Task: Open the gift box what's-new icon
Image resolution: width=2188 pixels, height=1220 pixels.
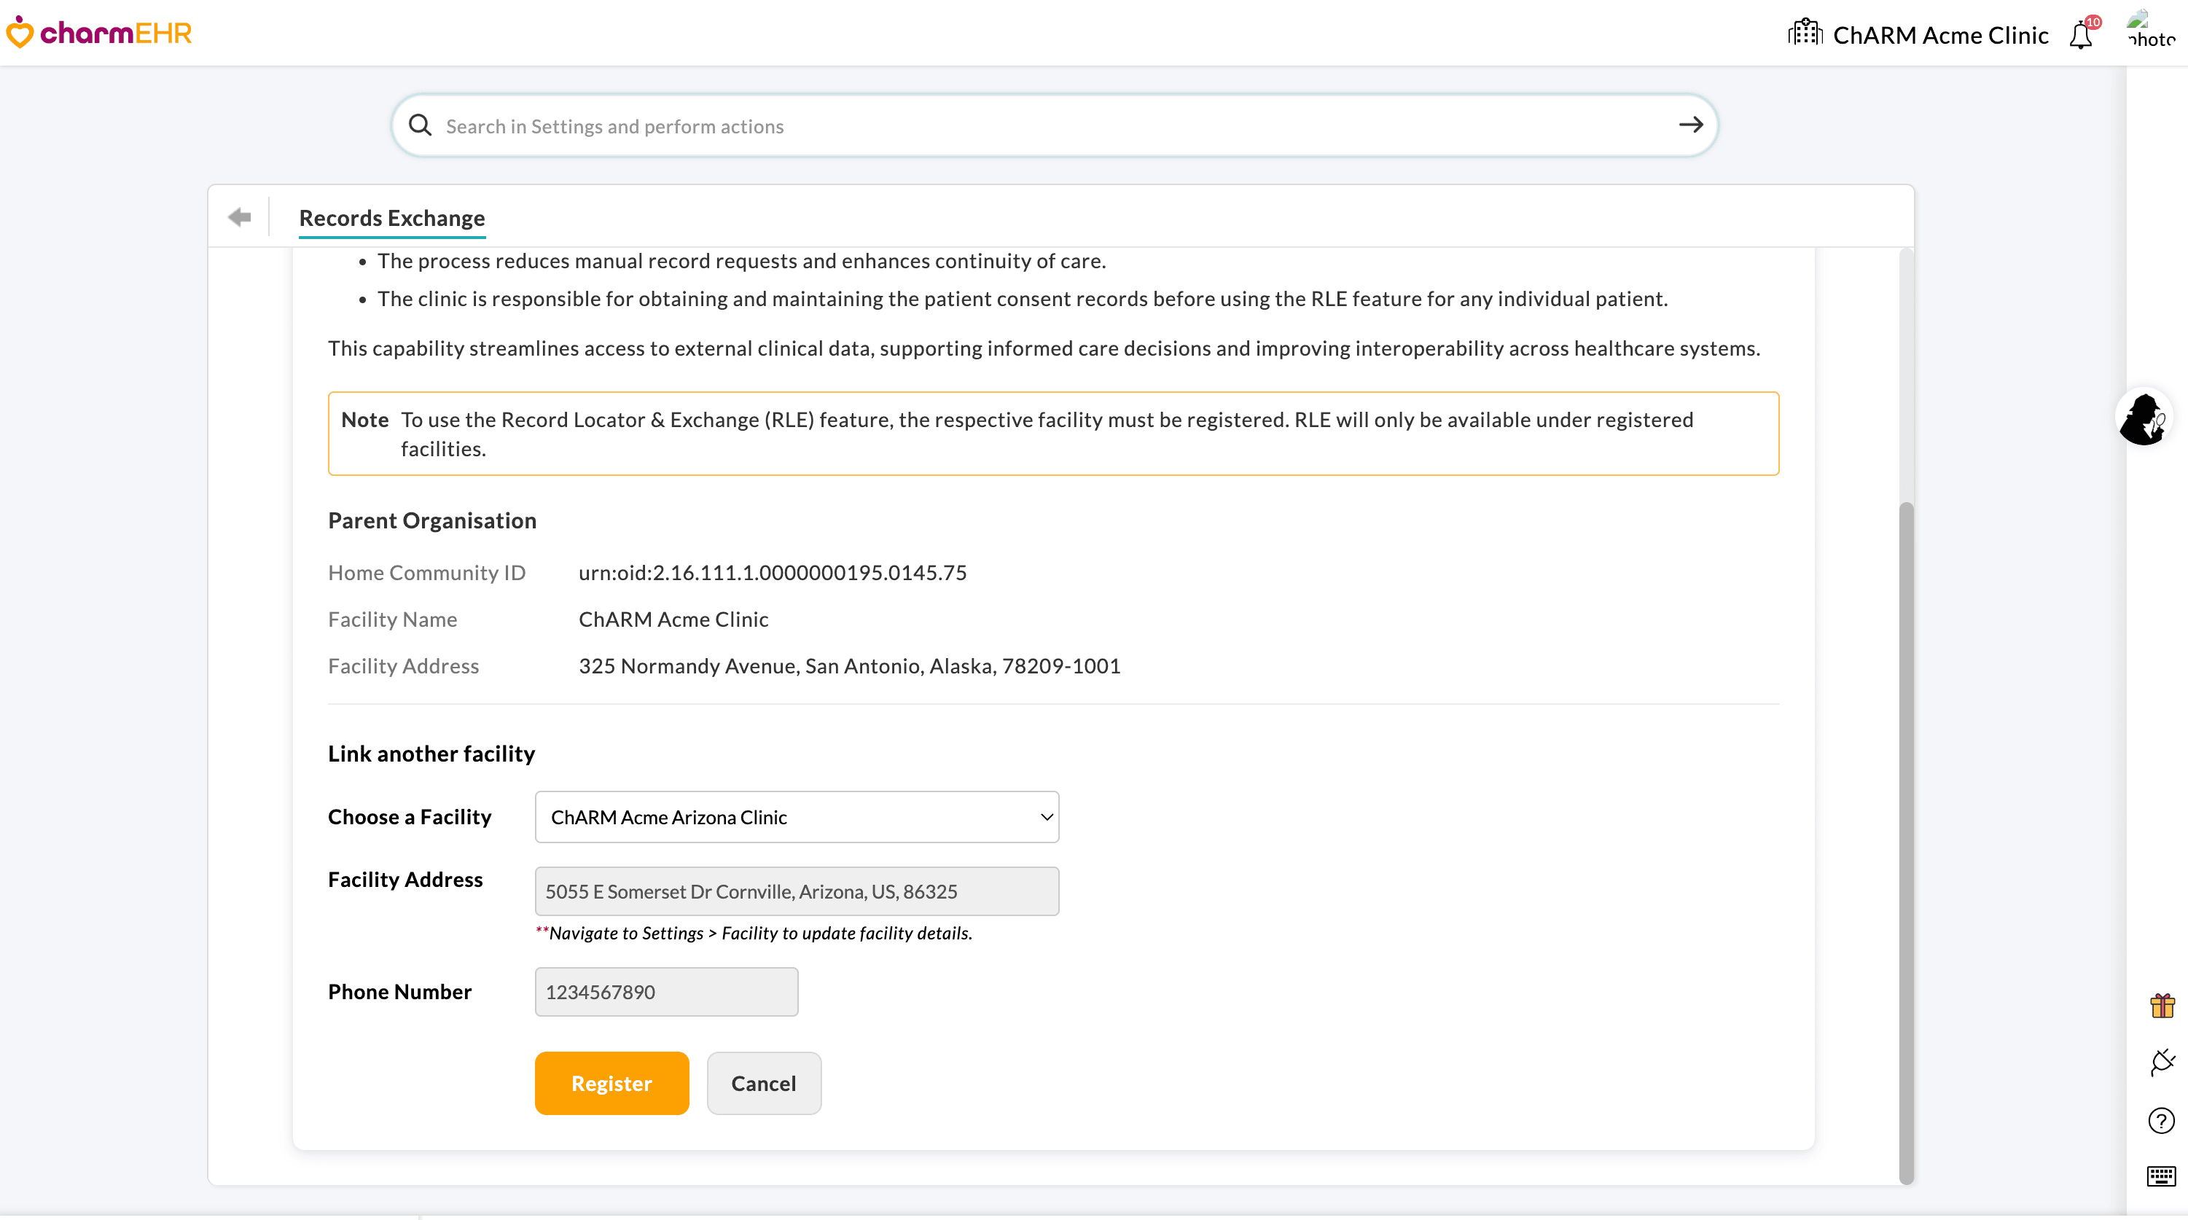Action: click(2161, 1005)
